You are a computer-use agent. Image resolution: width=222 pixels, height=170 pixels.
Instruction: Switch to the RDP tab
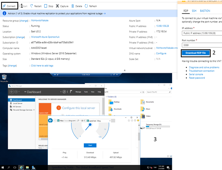pyautogui.click(x=186, y=11)
